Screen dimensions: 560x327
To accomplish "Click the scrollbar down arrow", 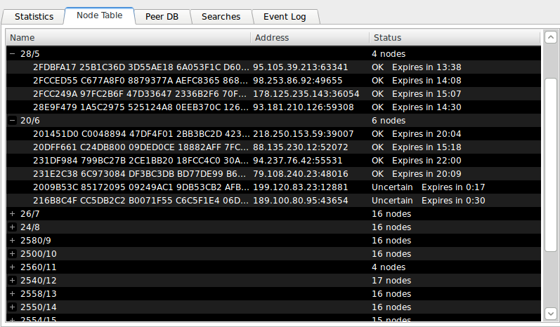I will click(551, 314).
